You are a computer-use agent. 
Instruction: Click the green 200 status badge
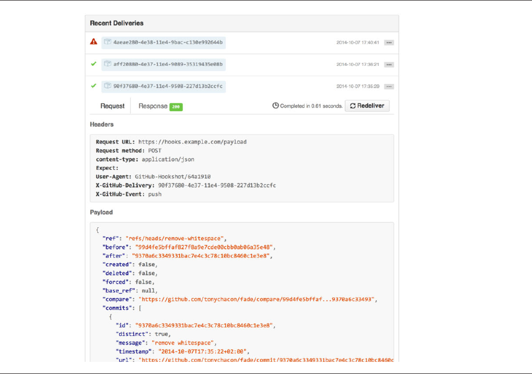coord(176,107)
